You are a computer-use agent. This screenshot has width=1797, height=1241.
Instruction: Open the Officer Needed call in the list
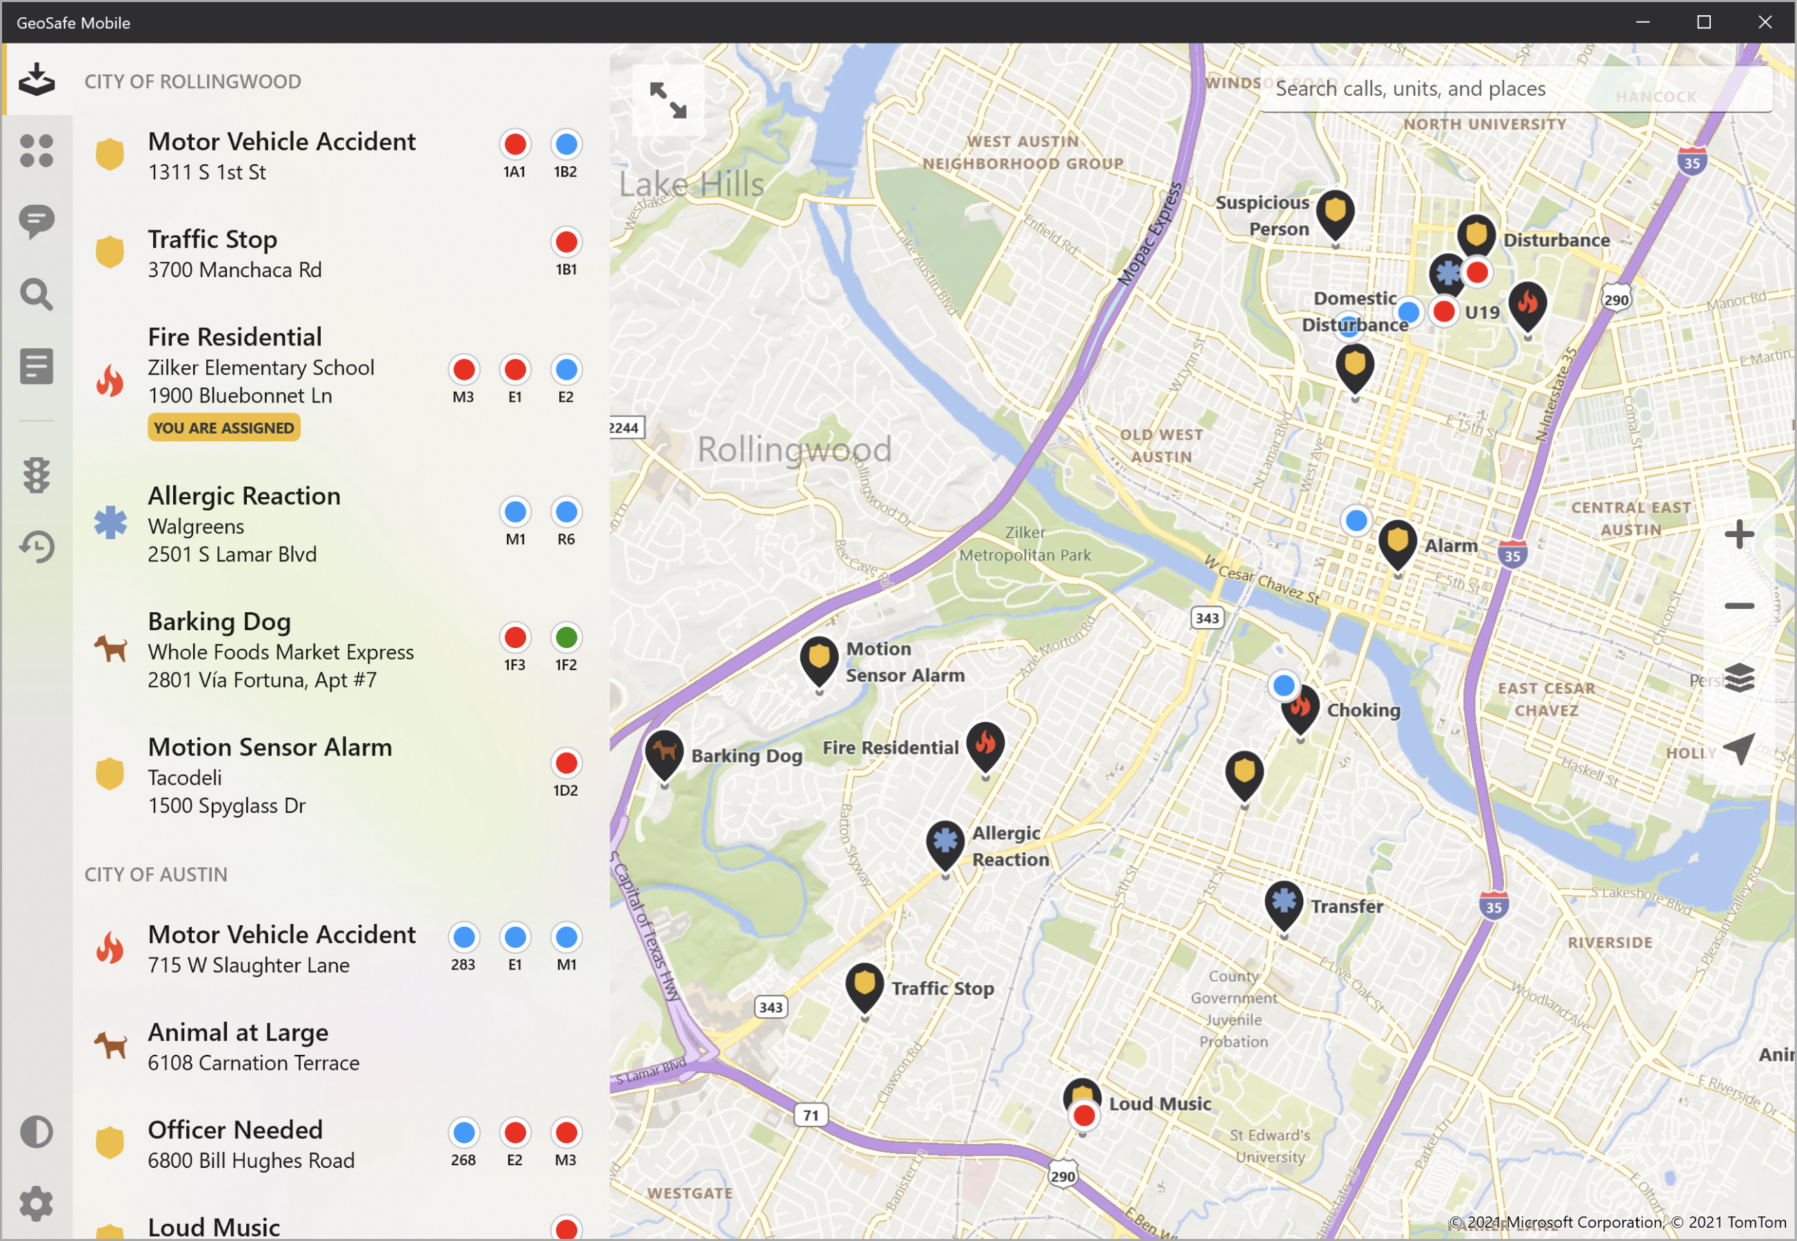pyautogui.click(x=341, y=1144)
